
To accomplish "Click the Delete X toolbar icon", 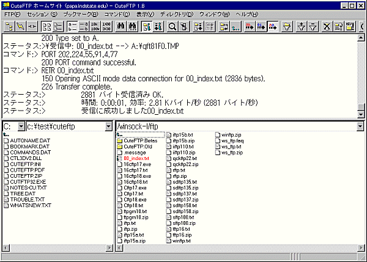I will coord(327,27).
